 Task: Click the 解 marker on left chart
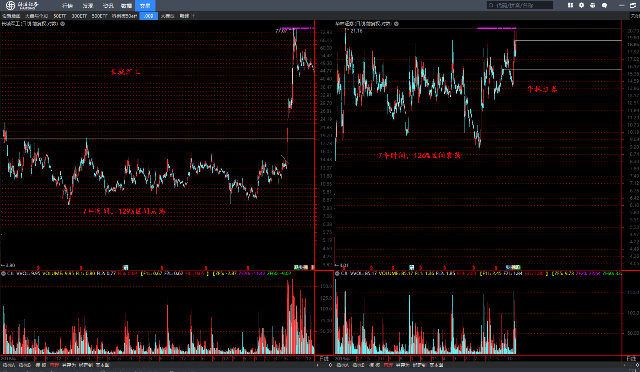click(x=126, y=267)
